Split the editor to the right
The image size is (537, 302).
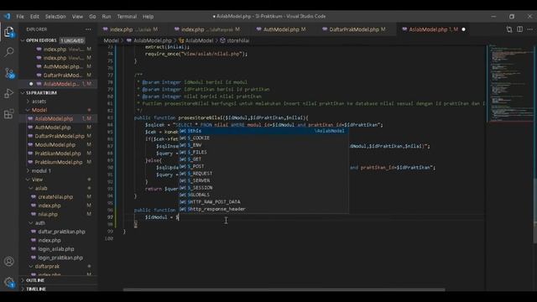[x=520, y=29]
